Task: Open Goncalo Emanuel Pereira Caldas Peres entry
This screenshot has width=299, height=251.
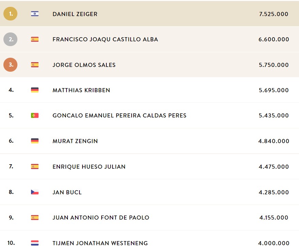Action: [x=119, y=115]
